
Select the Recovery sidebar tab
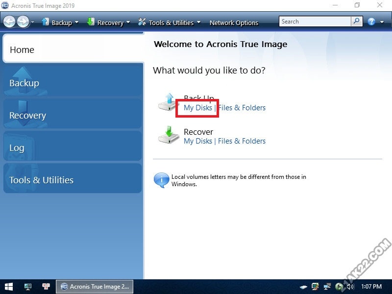[73, 114]
